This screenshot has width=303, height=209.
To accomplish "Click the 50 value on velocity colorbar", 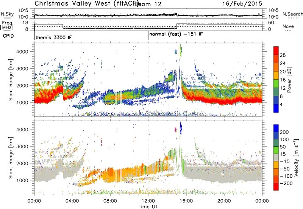I will pyautogui.click(x=283, y=147).
